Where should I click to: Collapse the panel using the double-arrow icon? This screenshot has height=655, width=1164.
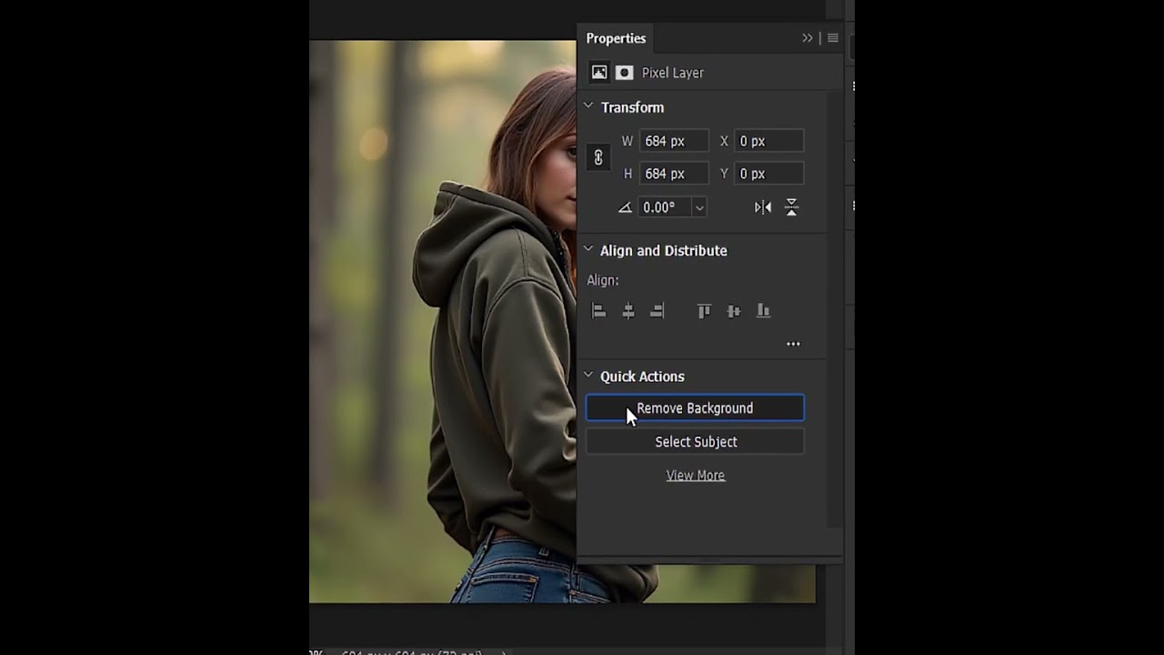tap(807, 38)
